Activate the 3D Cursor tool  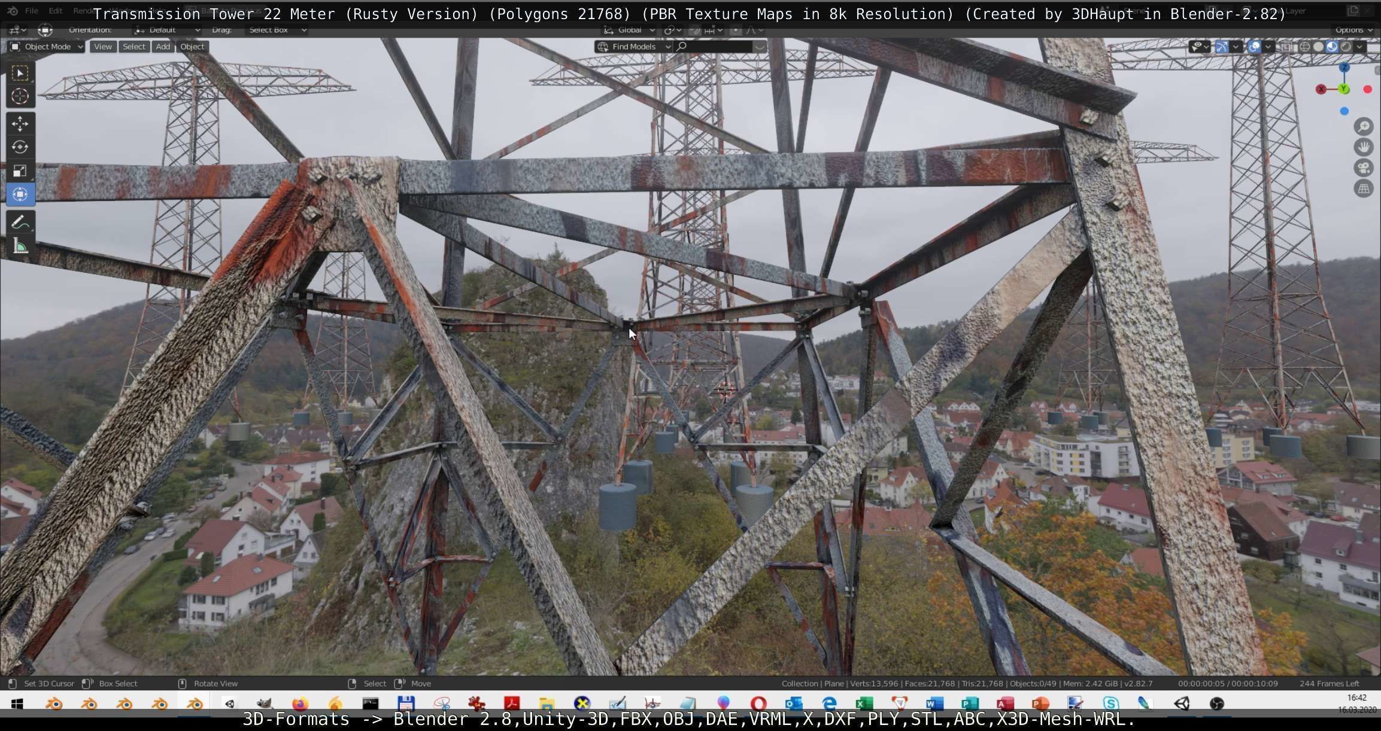point(20,96)
